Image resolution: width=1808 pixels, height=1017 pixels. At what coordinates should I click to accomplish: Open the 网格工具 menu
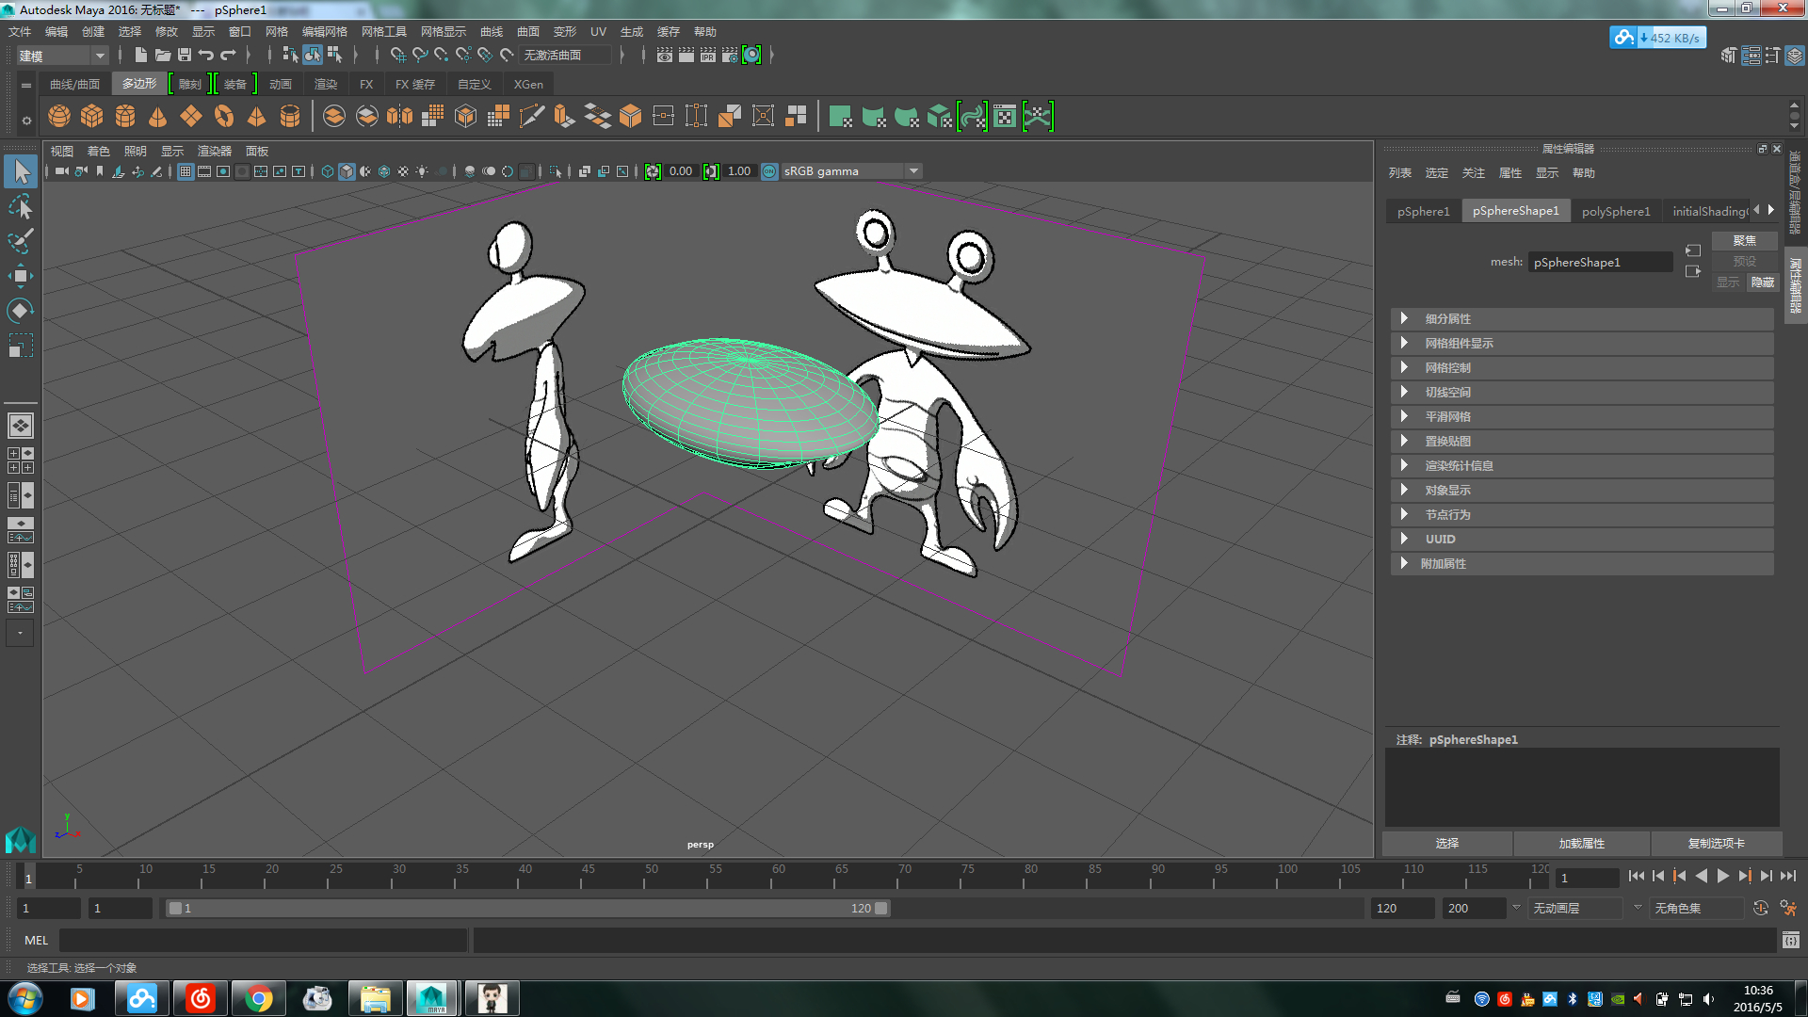point(383,31)
